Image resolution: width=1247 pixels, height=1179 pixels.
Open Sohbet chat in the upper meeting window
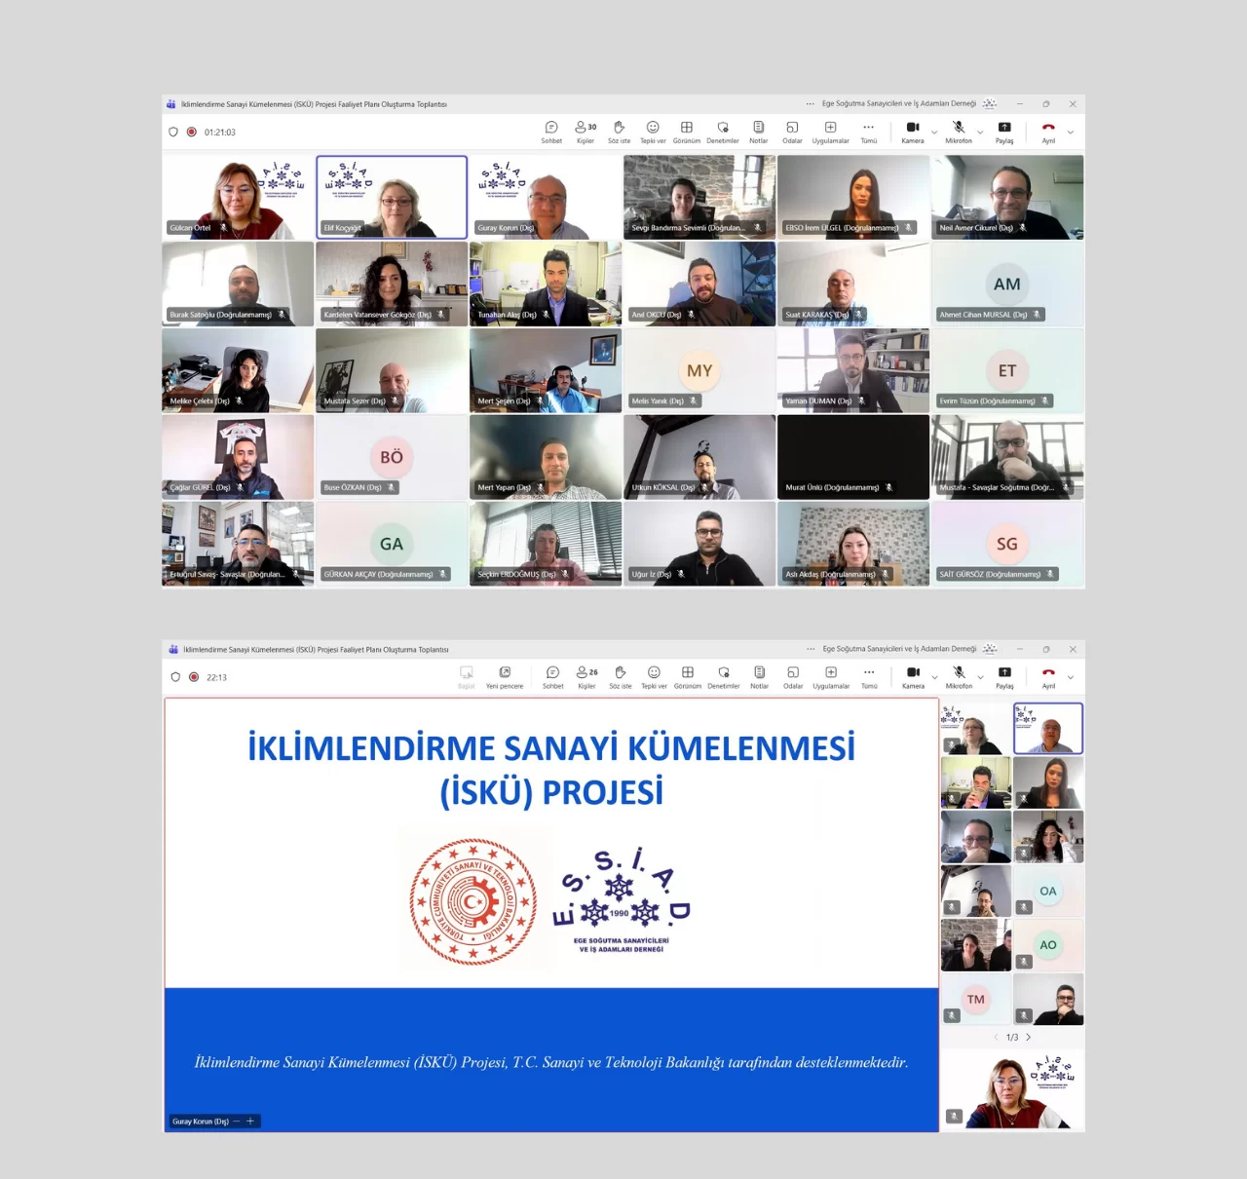(x=551, y=132)
